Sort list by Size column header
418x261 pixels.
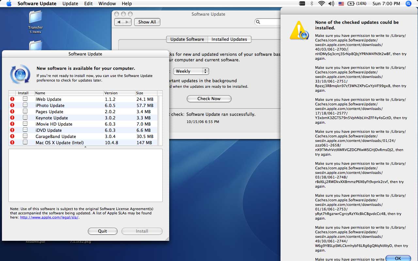click(146, 93)
